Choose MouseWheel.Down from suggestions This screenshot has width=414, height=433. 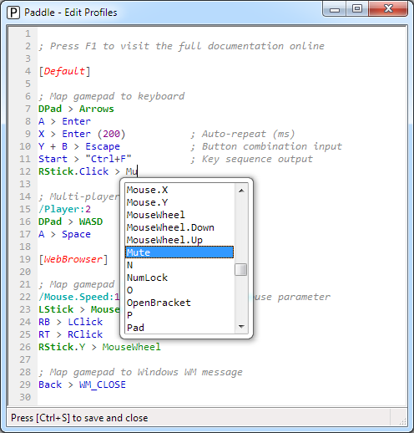179,227
